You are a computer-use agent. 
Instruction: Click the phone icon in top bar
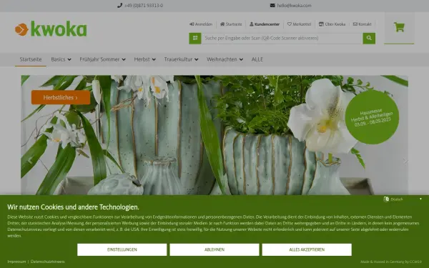pos(119,6)
